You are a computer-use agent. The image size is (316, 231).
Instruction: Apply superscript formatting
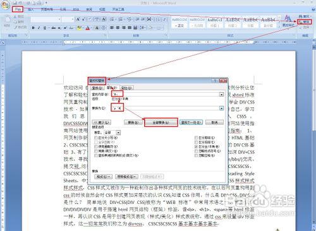pos(65,28)
